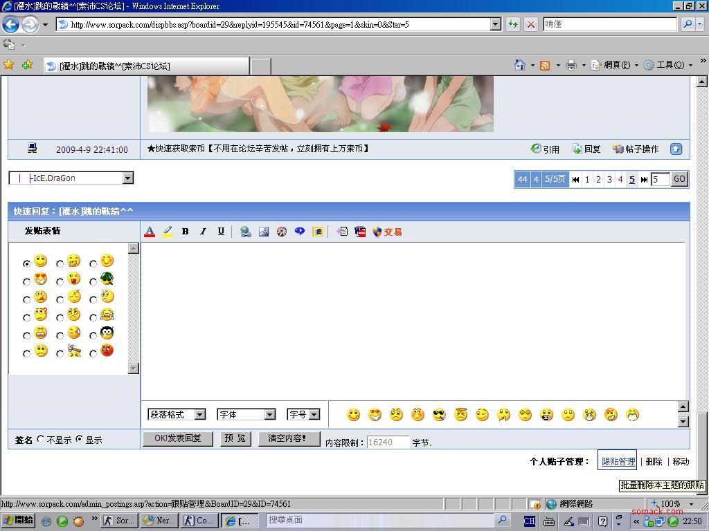
Task: Click the insert image icon
Action: pos(264,232)
